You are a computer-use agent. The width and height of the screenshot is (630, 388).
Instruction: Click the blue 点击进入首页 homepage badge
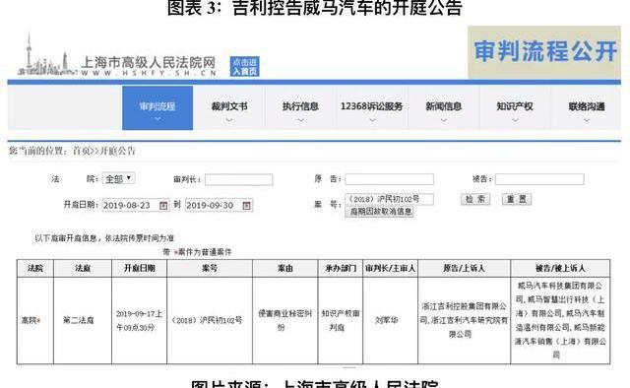(x=244, y=66)
